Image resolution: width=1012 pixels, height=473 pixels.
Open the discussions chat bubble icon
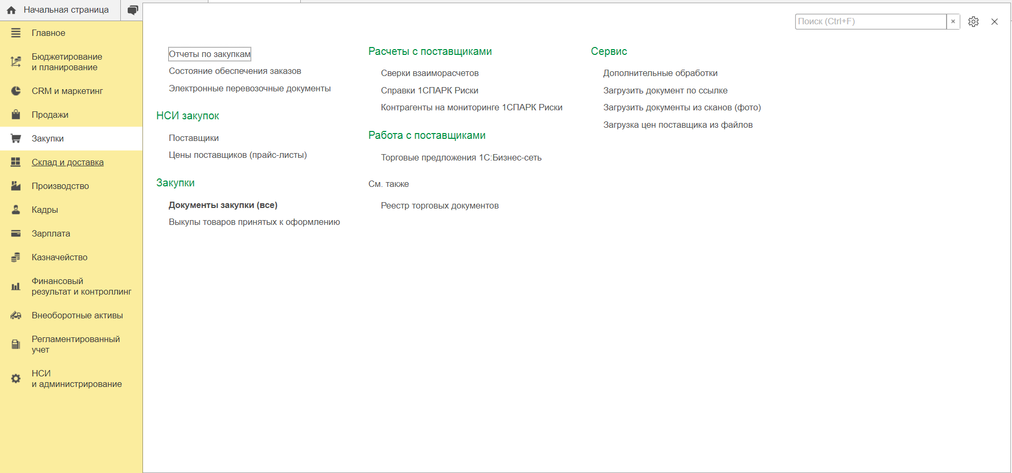tap(132, 10)
